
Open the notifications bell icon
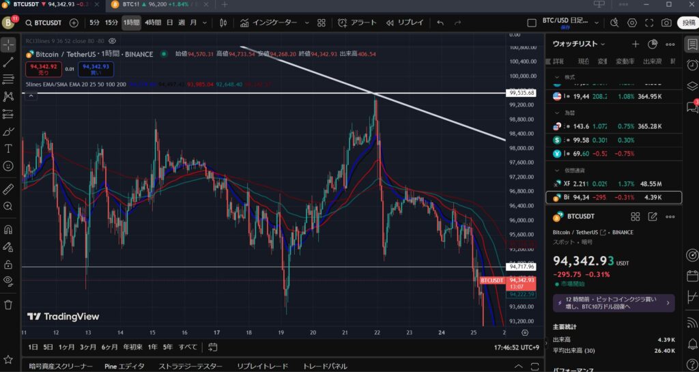click(x=692, y=343)
